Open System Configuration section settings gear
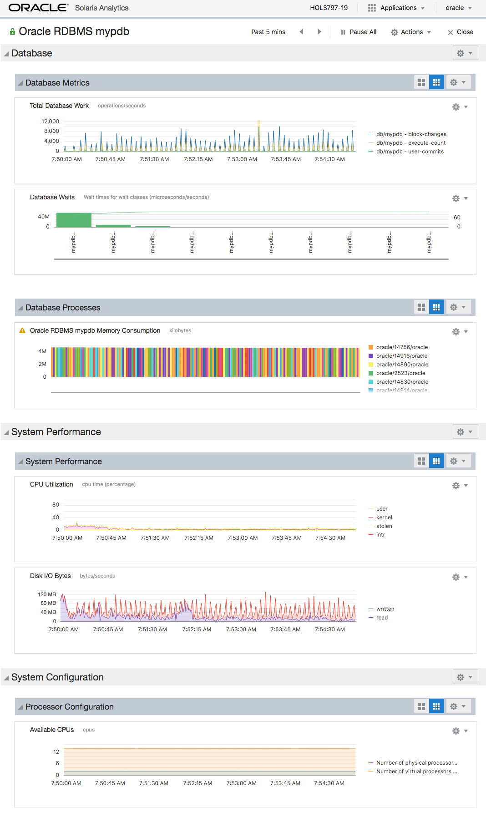Viewport: 486px width, 817px height. tap(461, 677)
